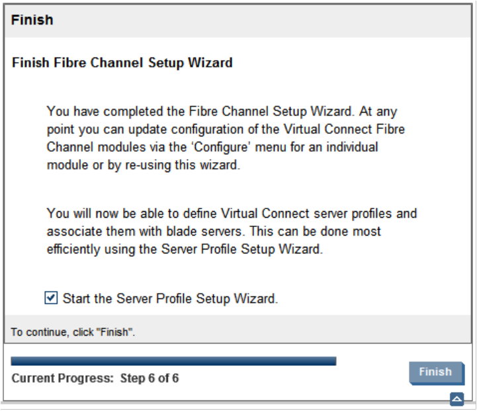The image size is (477, 411).
Task: Click the Finish button
Action: point(434,372)
